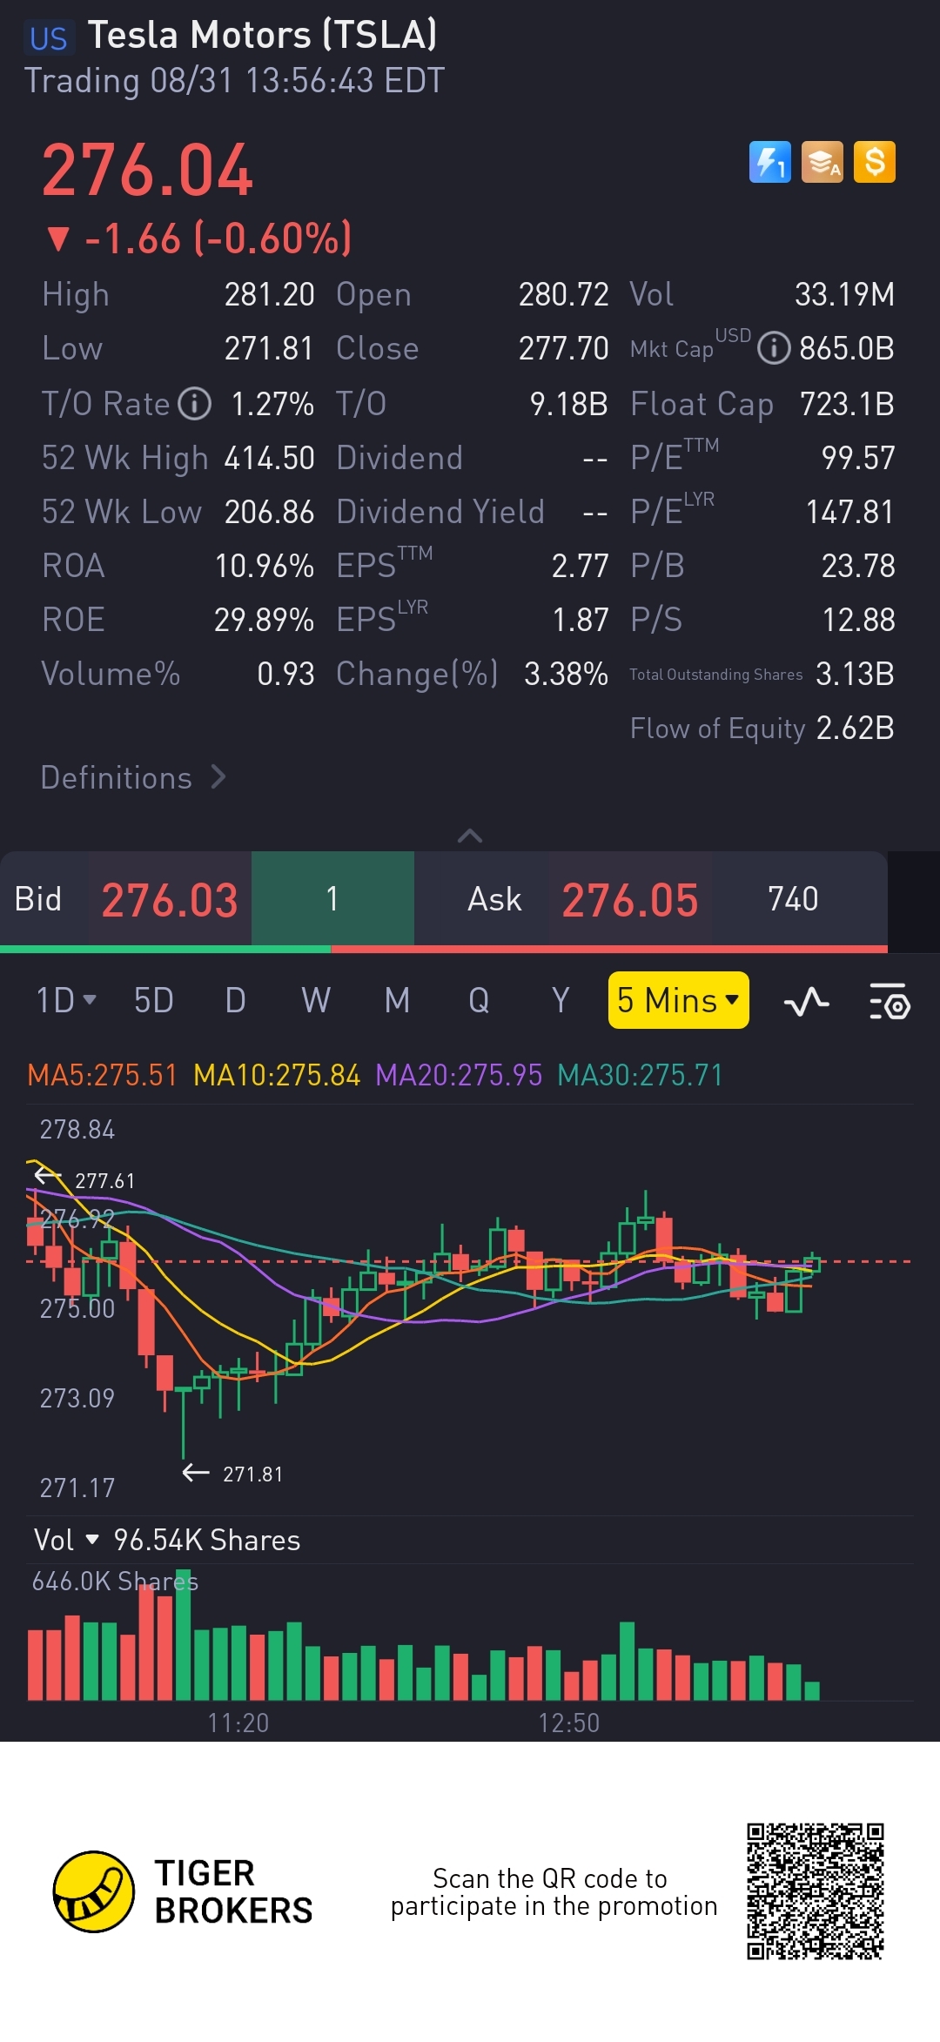Image resolution: width=940 pixels, height=2042 pixels.
Task: Select the Y yearly chart tab
Action: [x=561, y=1001]
